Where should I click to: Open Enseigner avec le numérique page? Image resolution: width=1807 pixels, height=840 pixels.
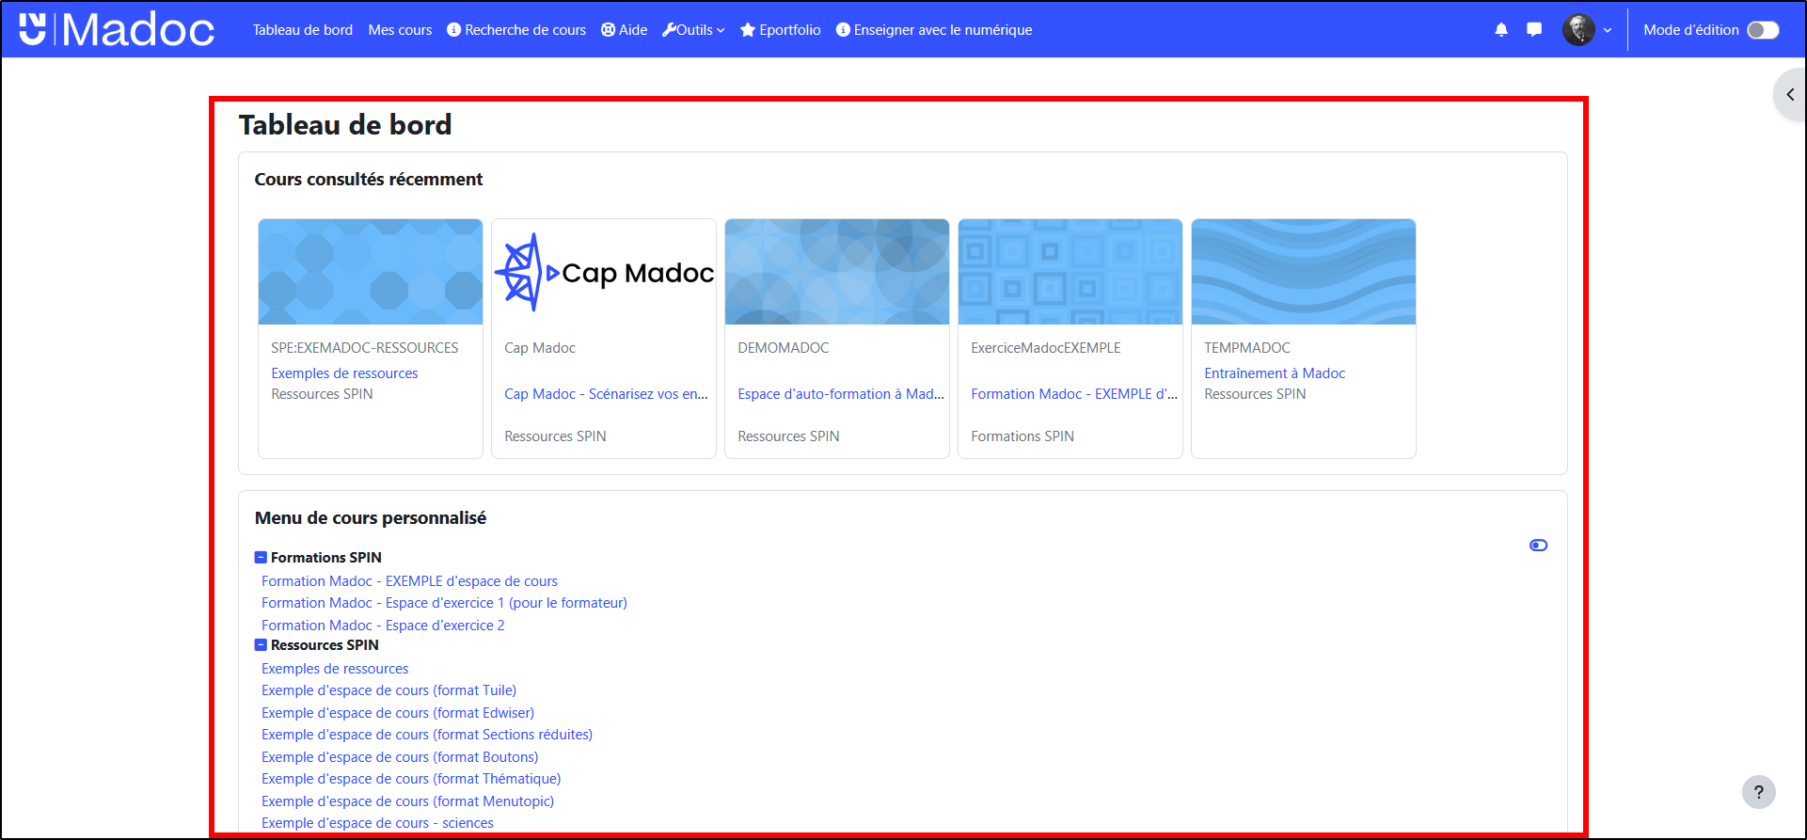click(x=934, y=30)
